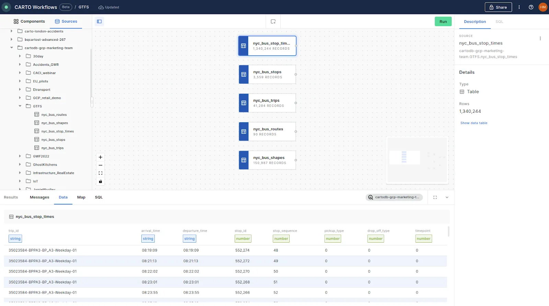
Task: Open source details three-dot menu
Action: tap(540, 39)
